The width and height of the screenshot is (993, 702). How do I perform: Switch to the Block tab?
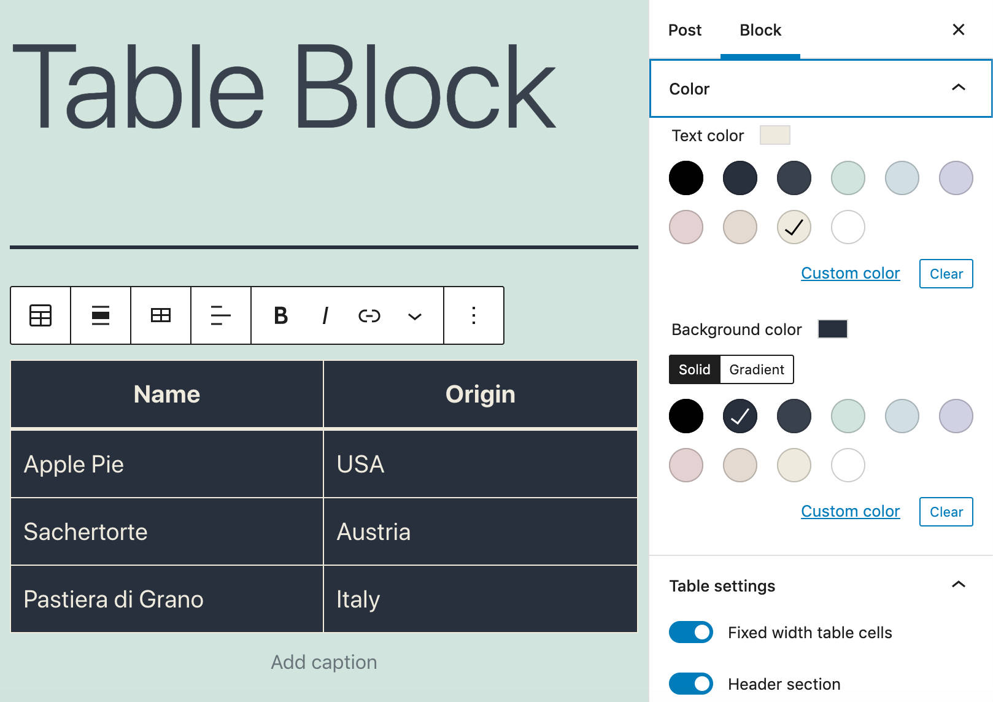[760, 29]
